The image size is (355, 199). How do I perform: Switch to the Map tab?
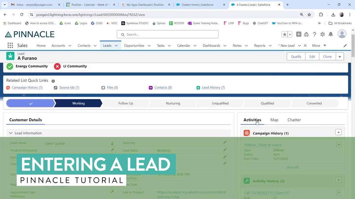274,120
